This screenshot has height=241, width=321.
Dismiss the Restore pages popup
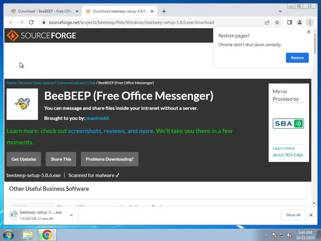[309, 32]
